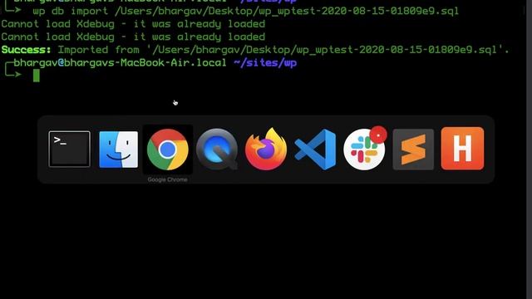Click the red notification badge on Slack
The width and height of the screenshot is (532, 299).
(x=378, y=135)
